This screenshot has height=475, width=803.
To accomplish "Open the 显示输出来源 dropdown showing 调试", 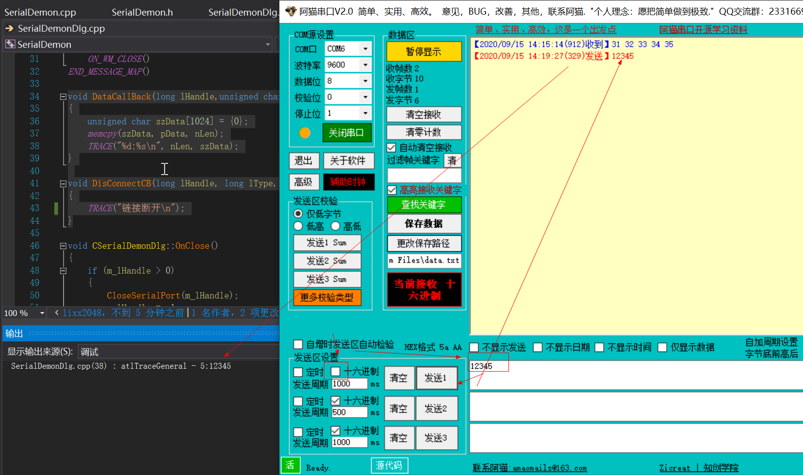I will pos(178,352).
